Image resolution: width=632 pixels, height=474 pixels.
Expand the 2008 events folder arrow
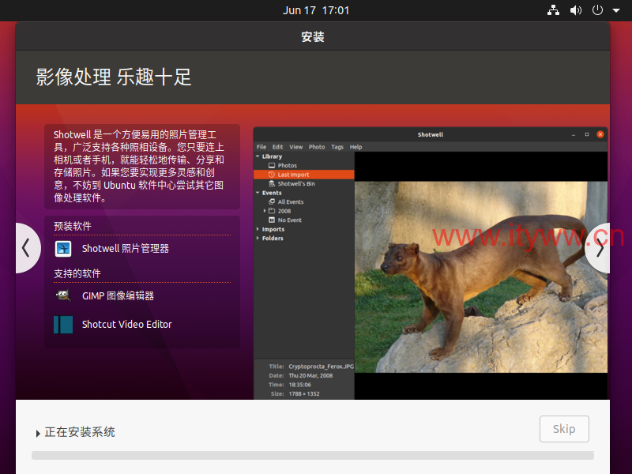(x=265, y=211)
